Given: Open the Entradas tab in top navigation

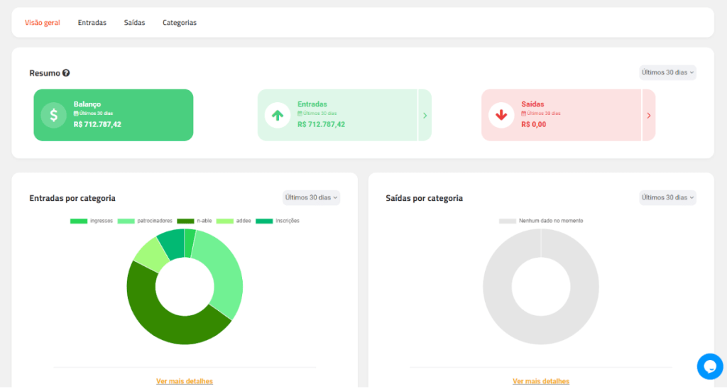Looking at the screenshot, I should [92, 23].
